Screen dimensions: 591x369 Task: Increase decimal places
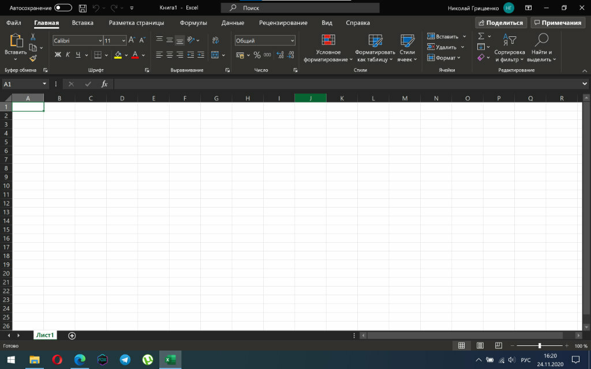(280, 55)
